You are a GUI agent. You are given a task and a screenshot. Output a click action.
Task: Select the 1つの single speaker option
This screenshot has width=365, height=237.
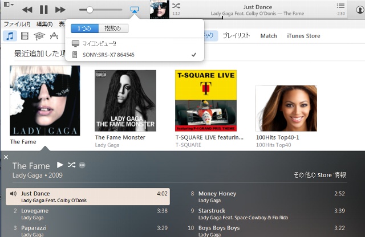pos(84,28)
